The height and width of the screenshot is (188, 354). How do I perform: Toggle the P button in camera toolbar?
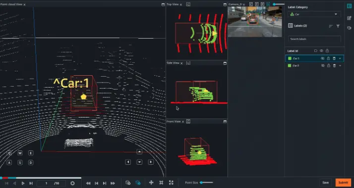click(262, 4)
